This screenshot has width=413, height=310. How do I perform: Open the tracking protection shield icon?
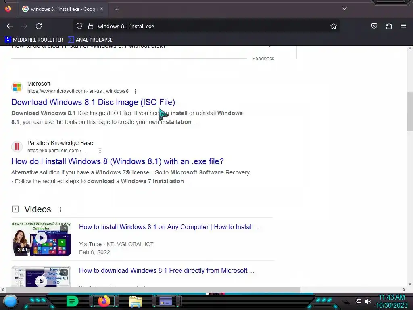click(x=79, y=26)
